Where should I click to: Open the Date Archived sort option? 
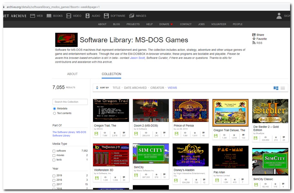(x=135, y=88)
